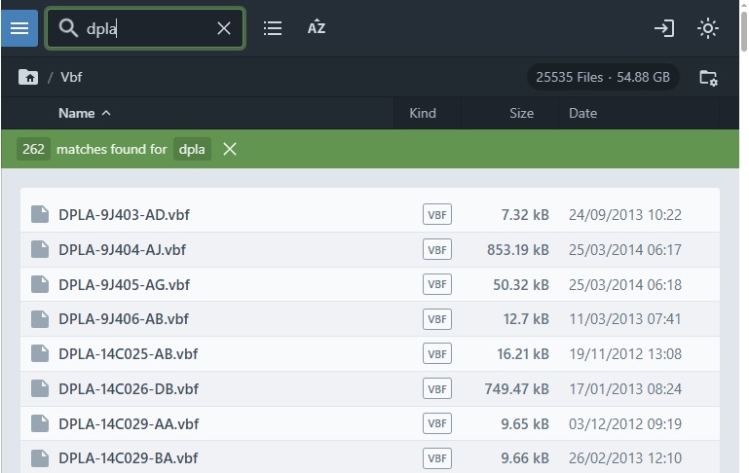Image resolution: width=749 pixels, height=473 pixels.
Task: Sort files by Date column
Action: click(x=582, y=113)
